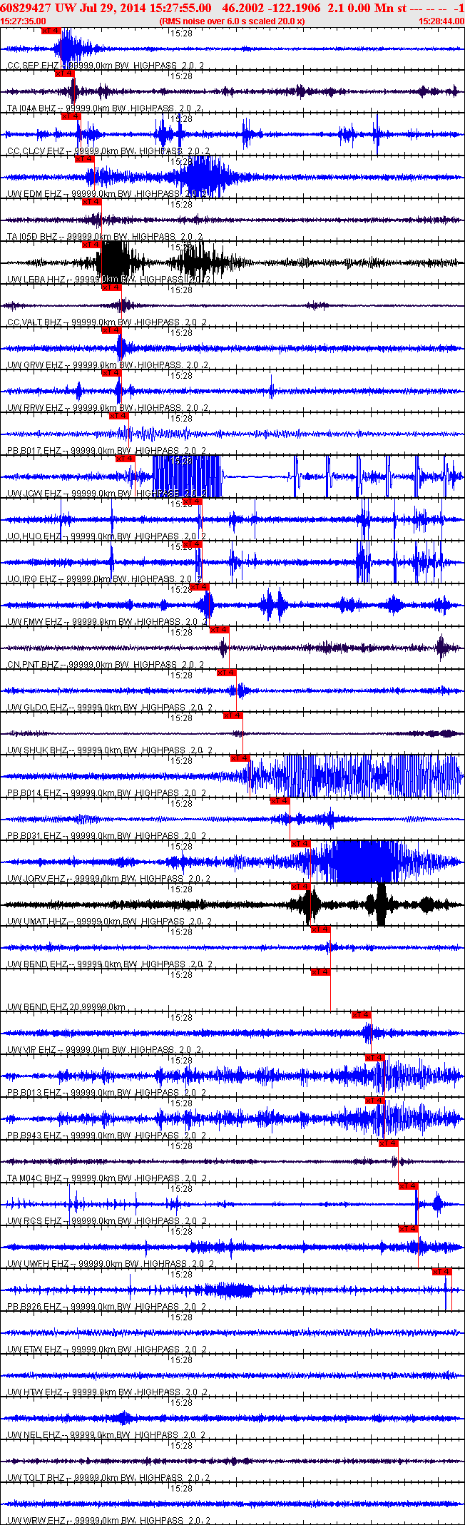Select the UW.UMAT HHZ station label
This screenshot has height=1525, width=465.
(110, 922)
